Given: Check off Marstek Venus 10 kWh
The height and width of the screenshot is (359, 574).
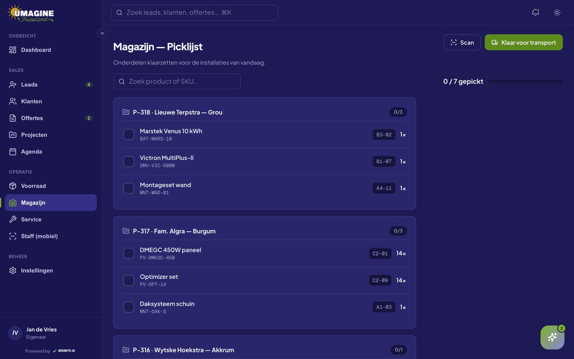Looking at the screenshot, I should click(129, 135).
